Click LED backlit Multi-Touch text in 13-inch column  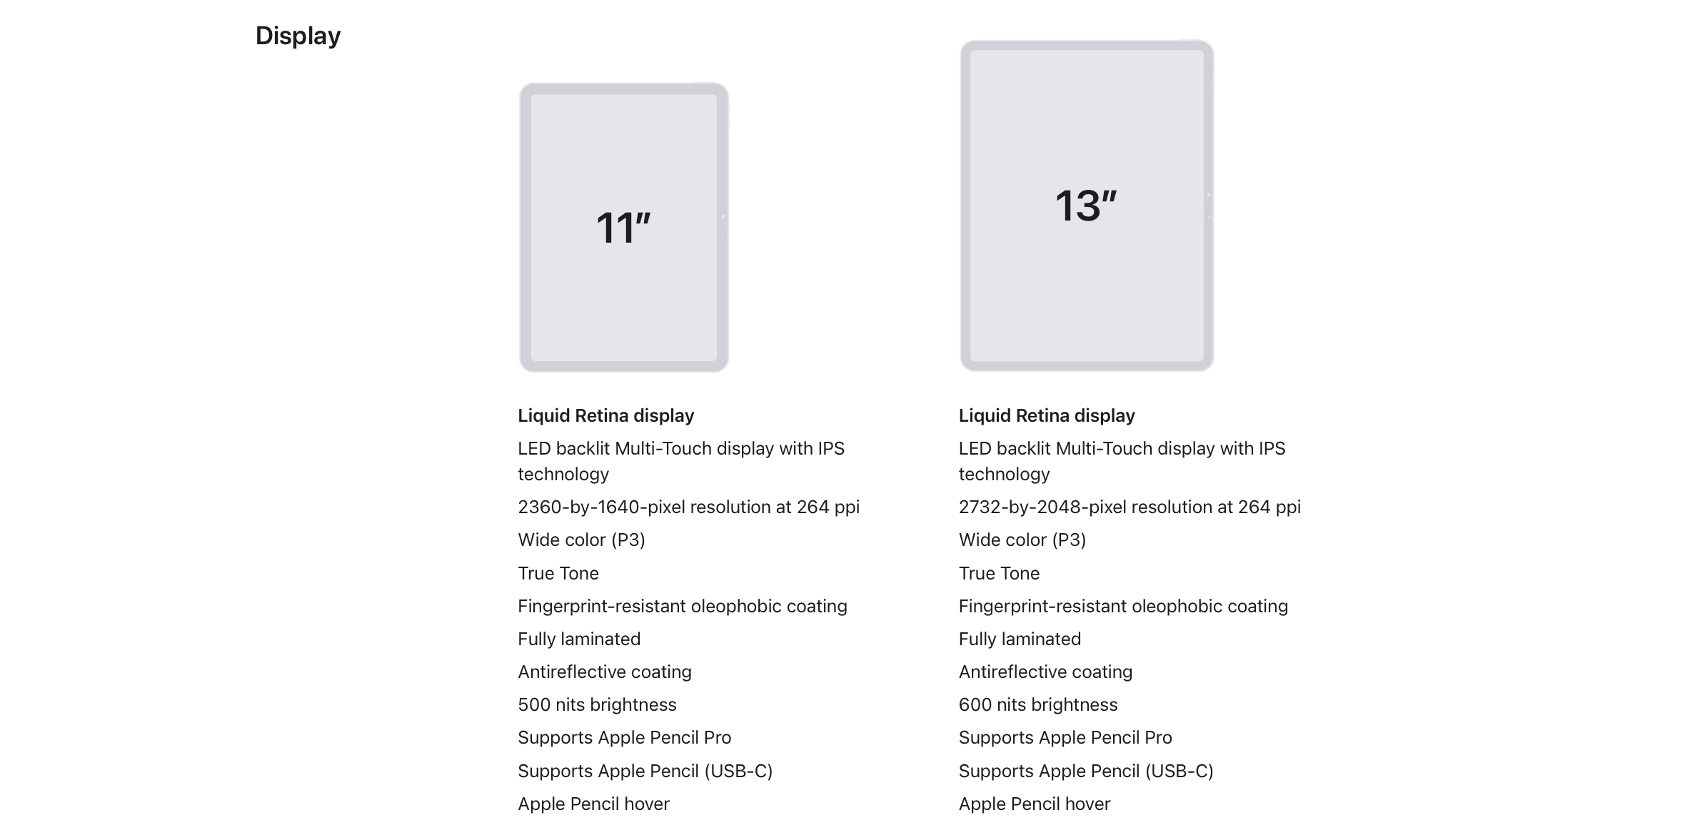[x=1121, y=449]
